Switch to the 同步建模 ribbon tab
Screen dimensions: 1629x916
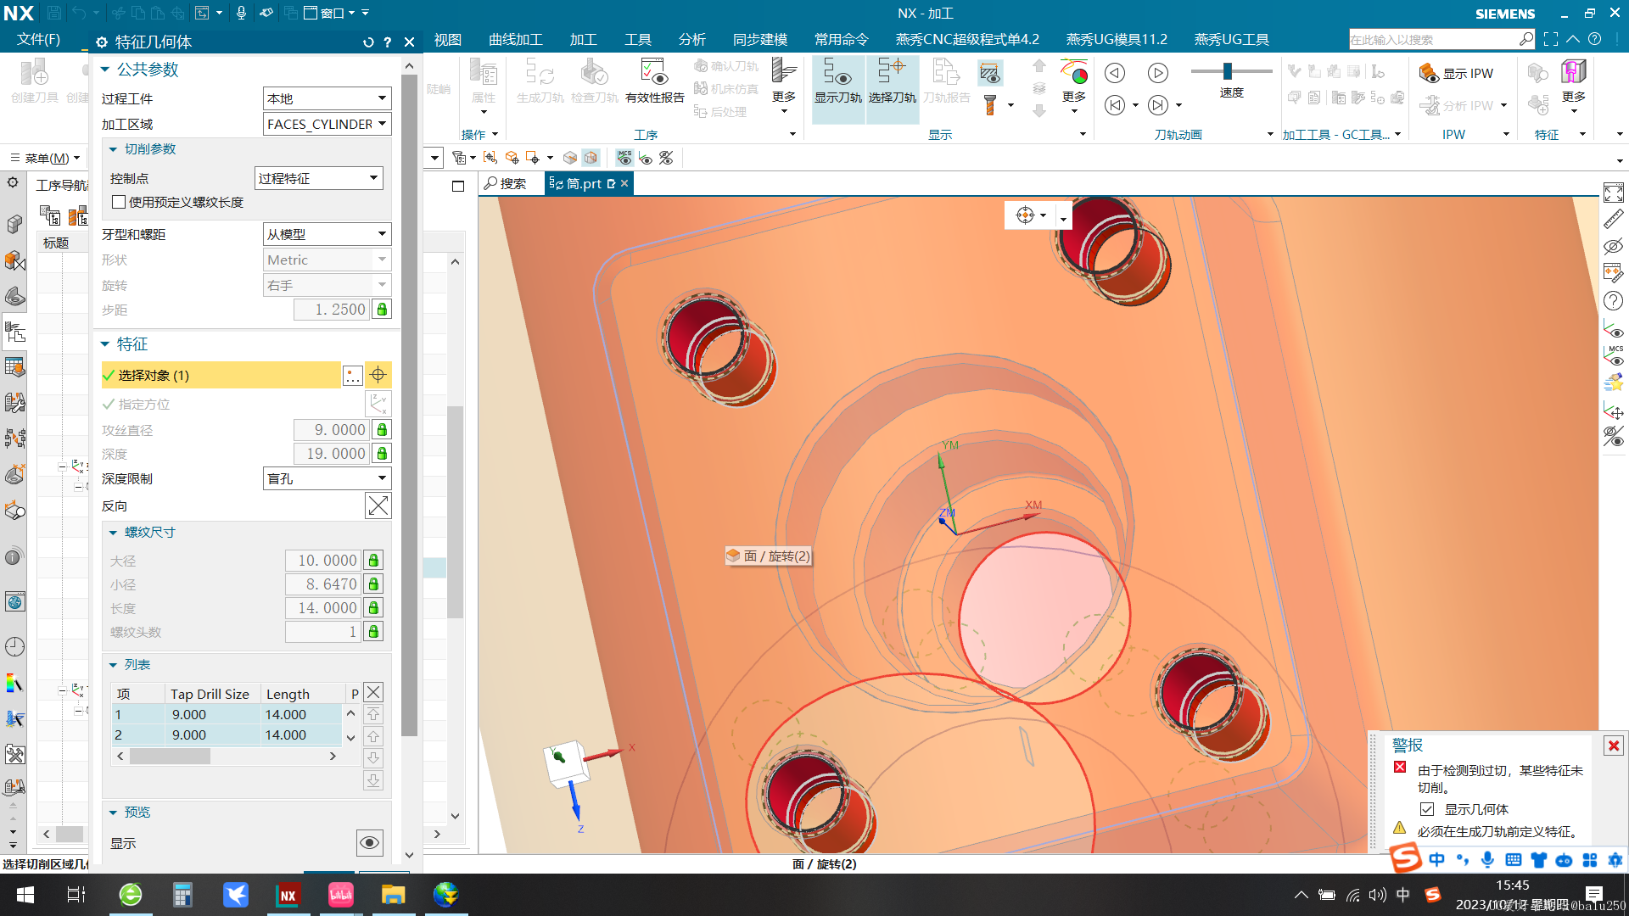760,40
